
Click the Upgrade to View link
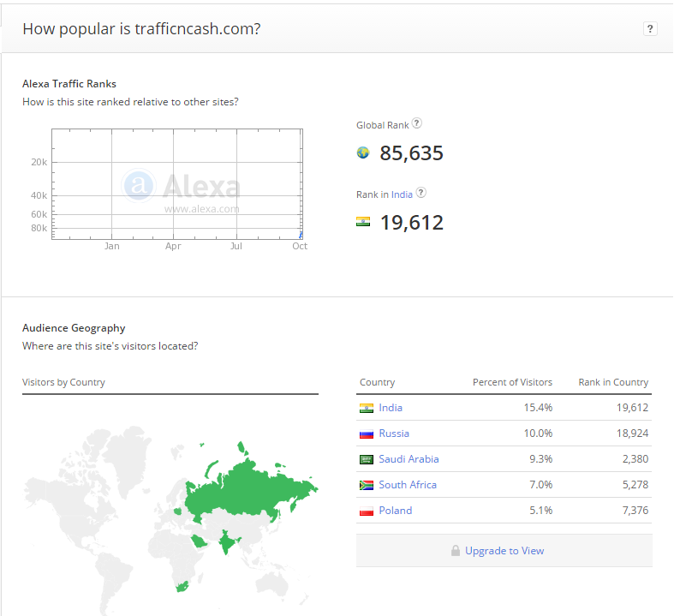click(504, 551)
